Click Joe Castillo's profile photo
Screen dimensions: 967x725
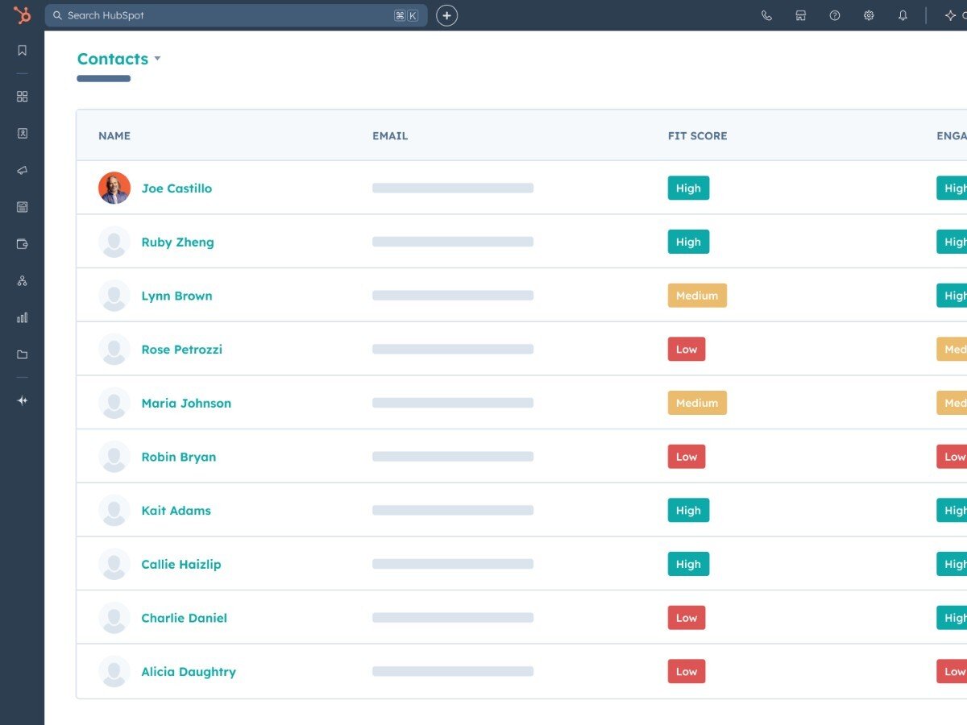coord(114,188)
